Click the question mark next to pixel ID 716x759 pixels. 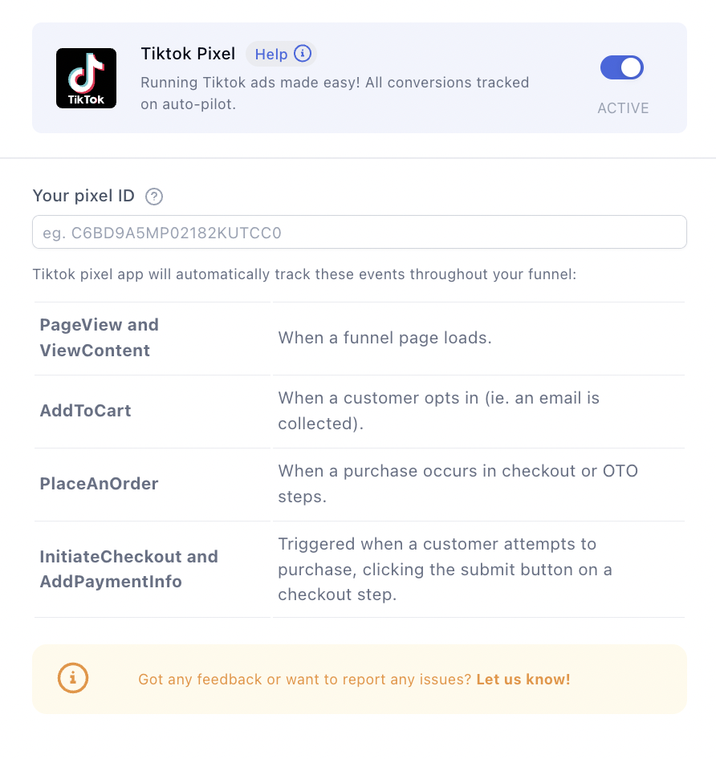click(154, 197)
